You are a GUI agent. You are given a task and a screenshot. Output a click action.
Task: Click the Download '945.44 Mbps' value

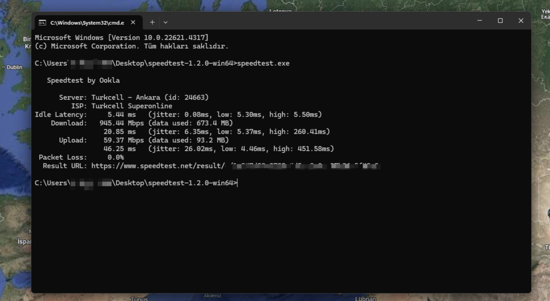click(x=121, y=123)
